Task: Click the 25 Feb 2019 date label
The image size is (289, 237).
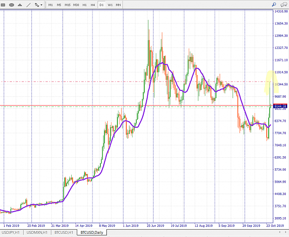Action: (x=36, y=225)
